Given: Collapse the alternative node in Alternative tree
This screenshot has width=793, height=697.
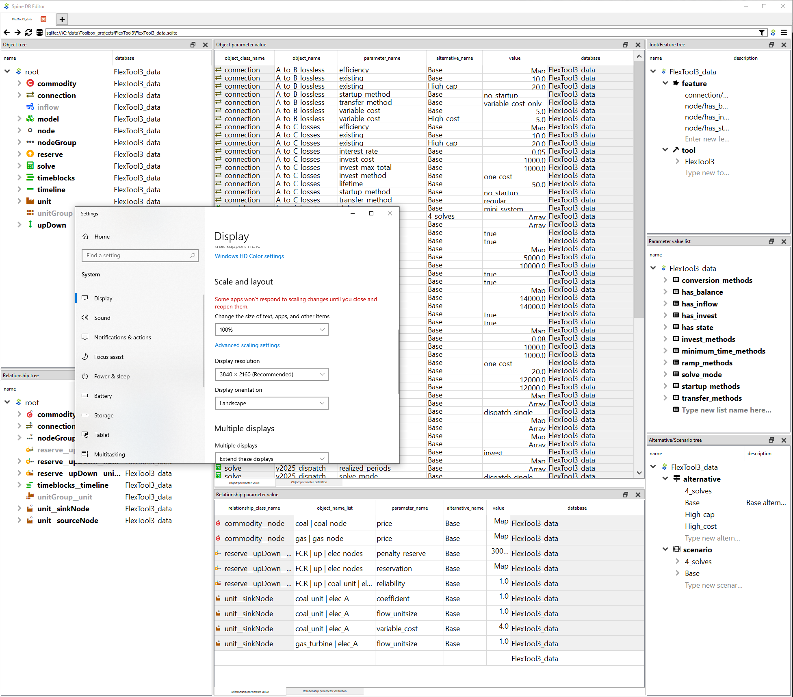Looking at the screenshot, I should (x=665, y=479).
